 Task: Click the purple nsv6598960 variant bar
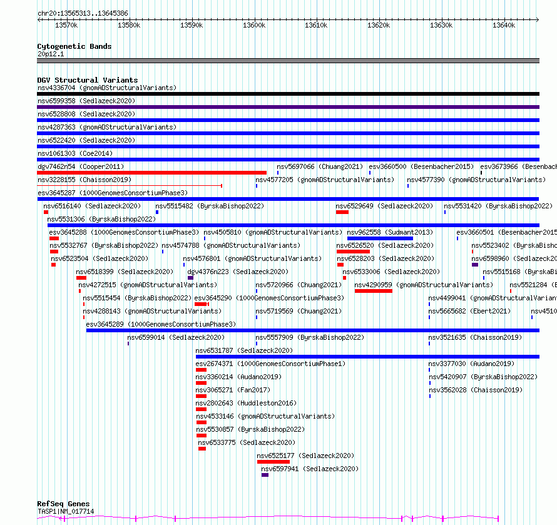pos(475,265)
